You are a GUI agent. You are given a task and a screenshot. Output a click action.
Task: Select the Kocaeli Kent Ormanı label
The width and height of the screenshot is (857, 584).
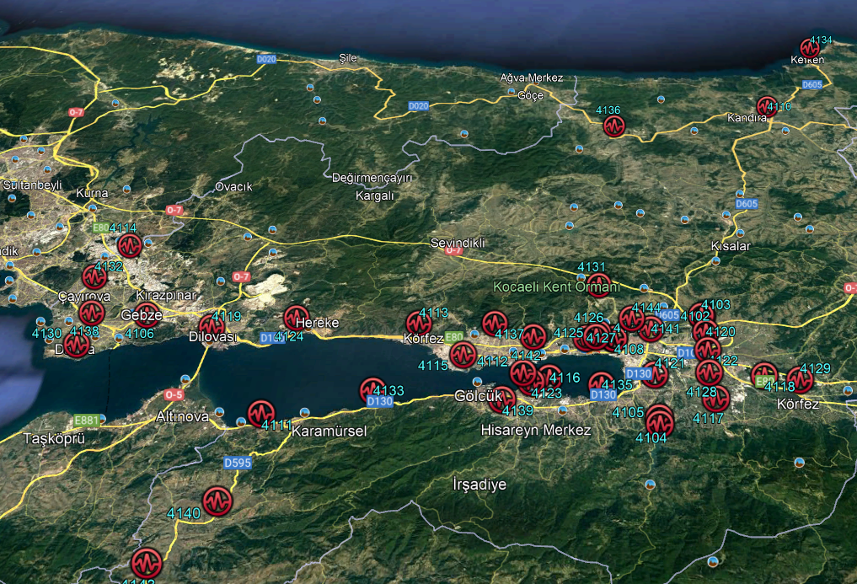(x=557, y=287)
